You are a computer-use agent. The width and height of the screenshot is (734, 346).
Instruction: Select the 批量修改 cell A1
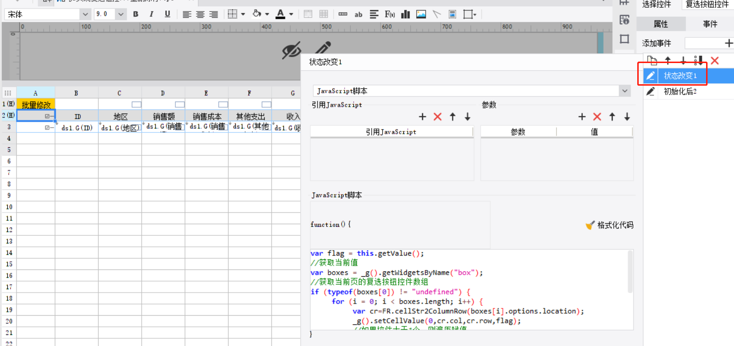click(36, 104)
